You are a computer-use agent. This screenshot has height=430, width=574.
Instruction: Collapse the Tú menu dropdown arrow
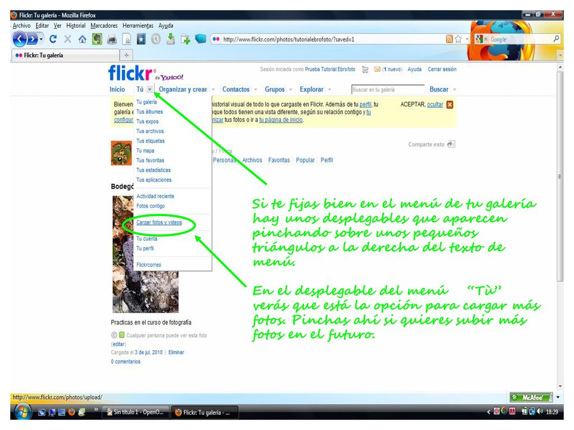[x=149, y=89]
